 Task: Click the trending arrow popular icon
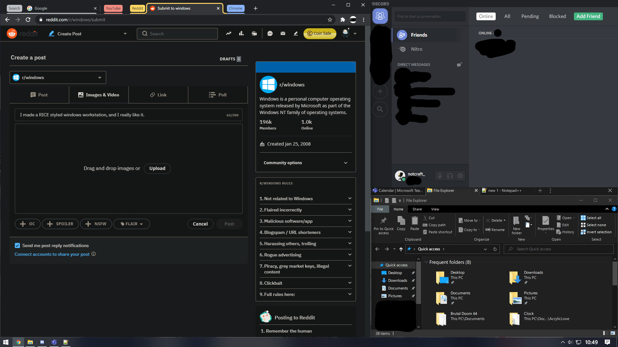coord(229,33)
